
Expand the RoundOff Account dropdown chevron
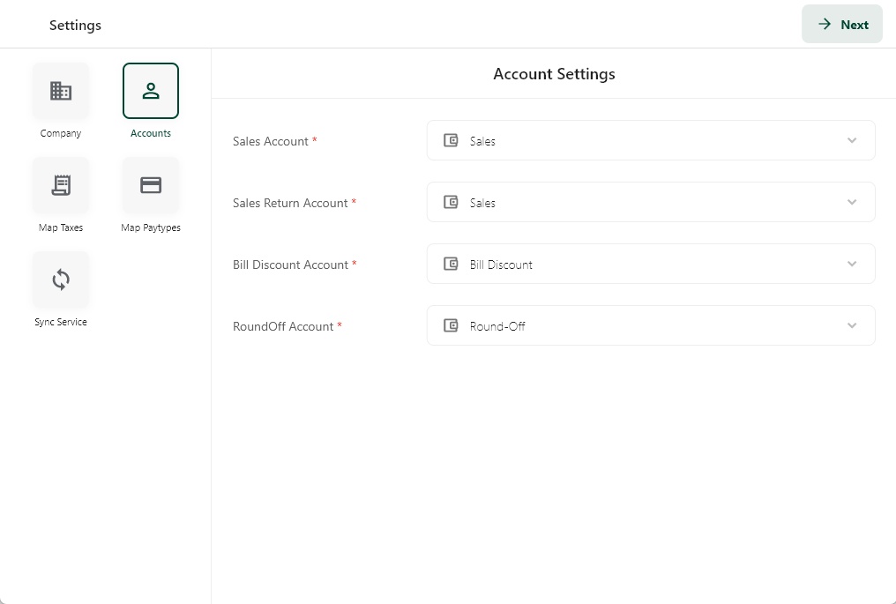pos(852,325)
